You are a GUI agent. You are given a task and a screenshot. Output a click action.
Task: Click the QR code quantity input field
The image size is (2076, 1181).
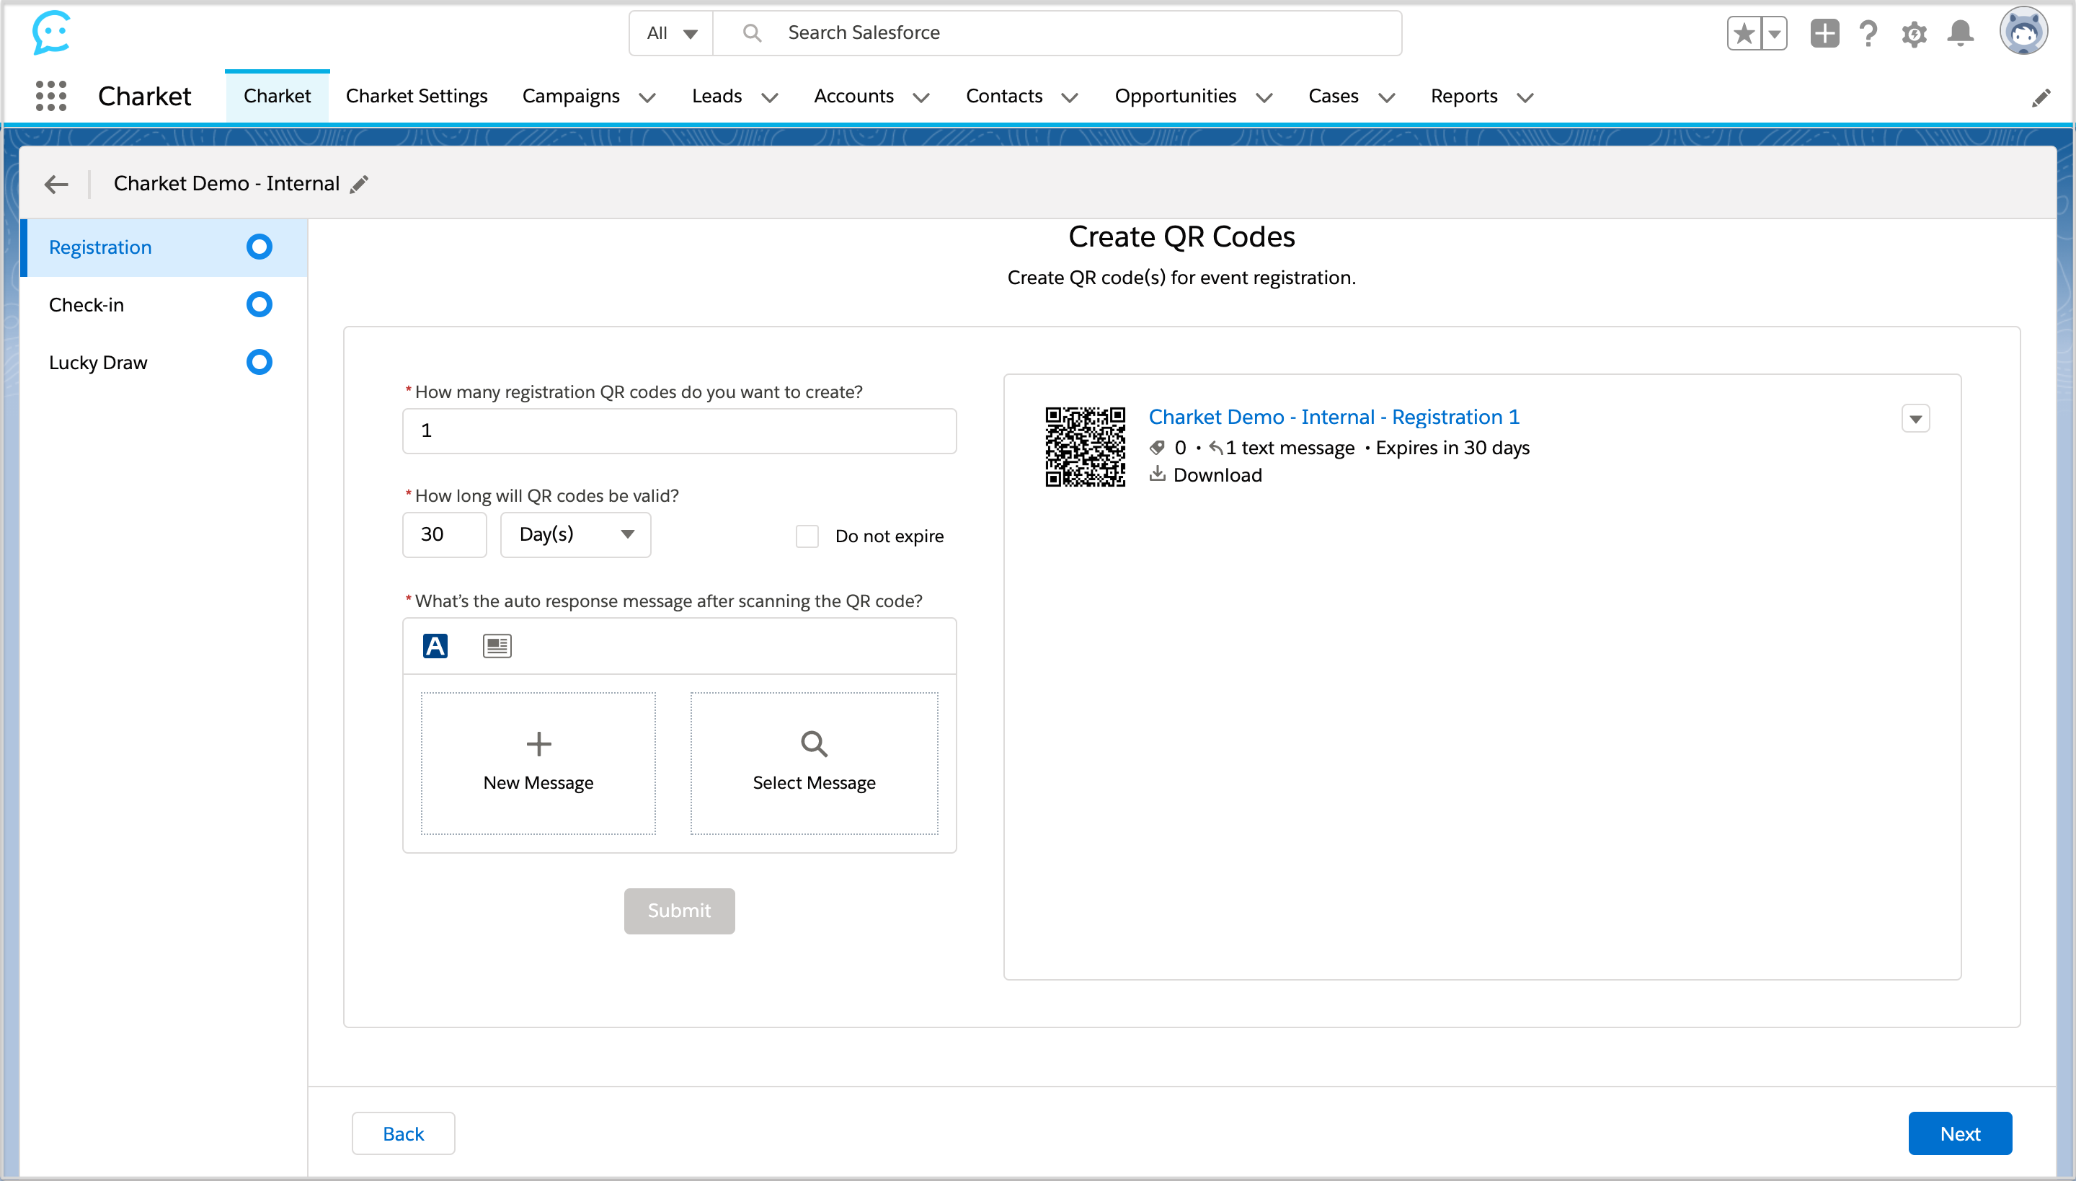[x=679, y=430]
